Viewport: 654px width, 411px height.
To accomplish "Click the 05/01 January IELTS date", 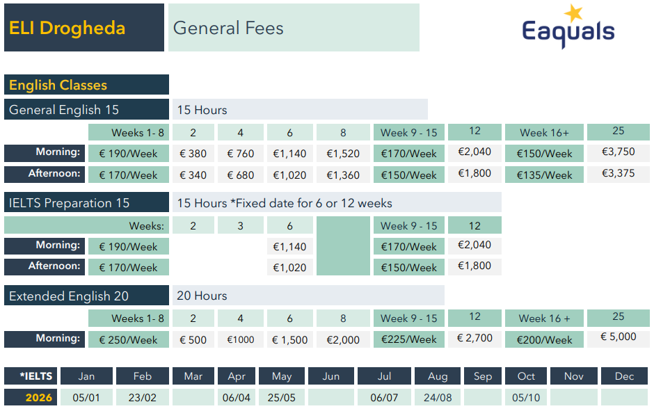I will tap(86, 397).
